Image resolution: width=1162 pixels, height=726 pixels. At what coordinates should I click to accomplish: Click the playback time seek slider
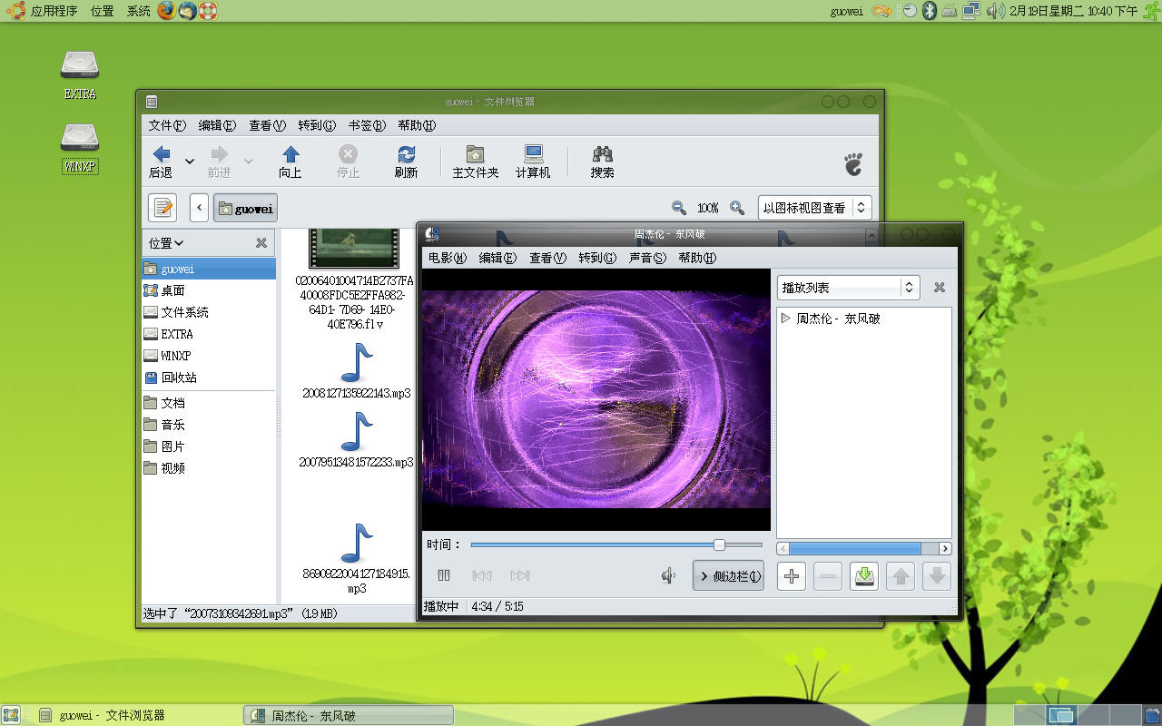(x=616, y=544)
